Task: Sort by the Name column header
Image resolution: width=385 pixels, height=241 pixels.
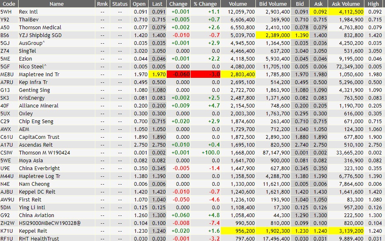Action: pos(57,4)
